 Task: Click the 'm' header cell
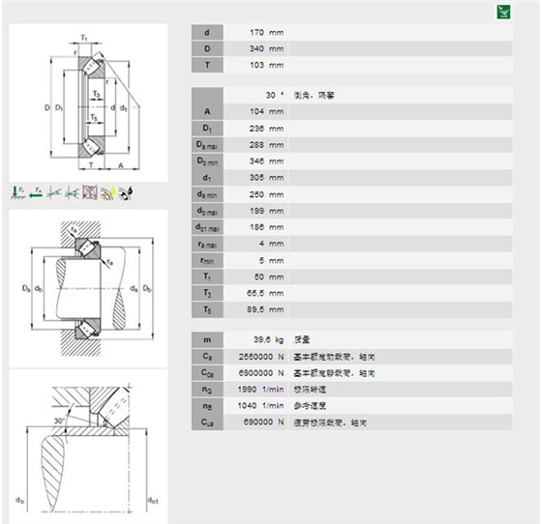[207, 339]
